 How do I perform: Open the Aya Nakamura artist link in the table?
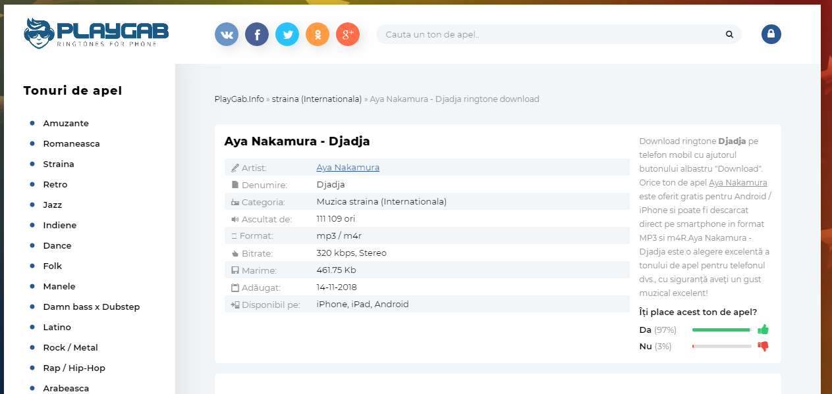click(x=348, y=168)
